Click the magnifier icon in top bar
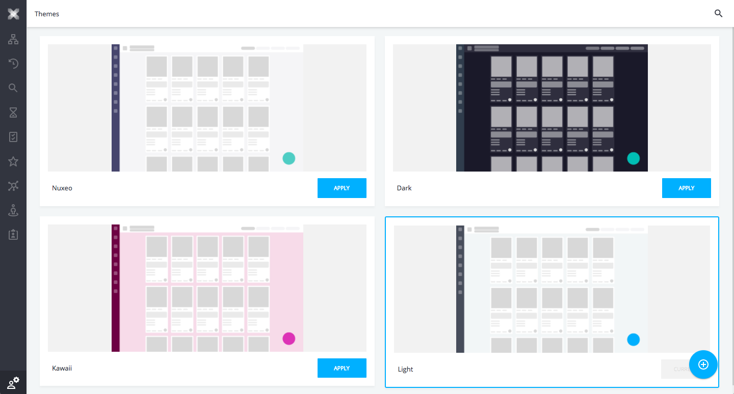734x394 pixels. point(718,14)
